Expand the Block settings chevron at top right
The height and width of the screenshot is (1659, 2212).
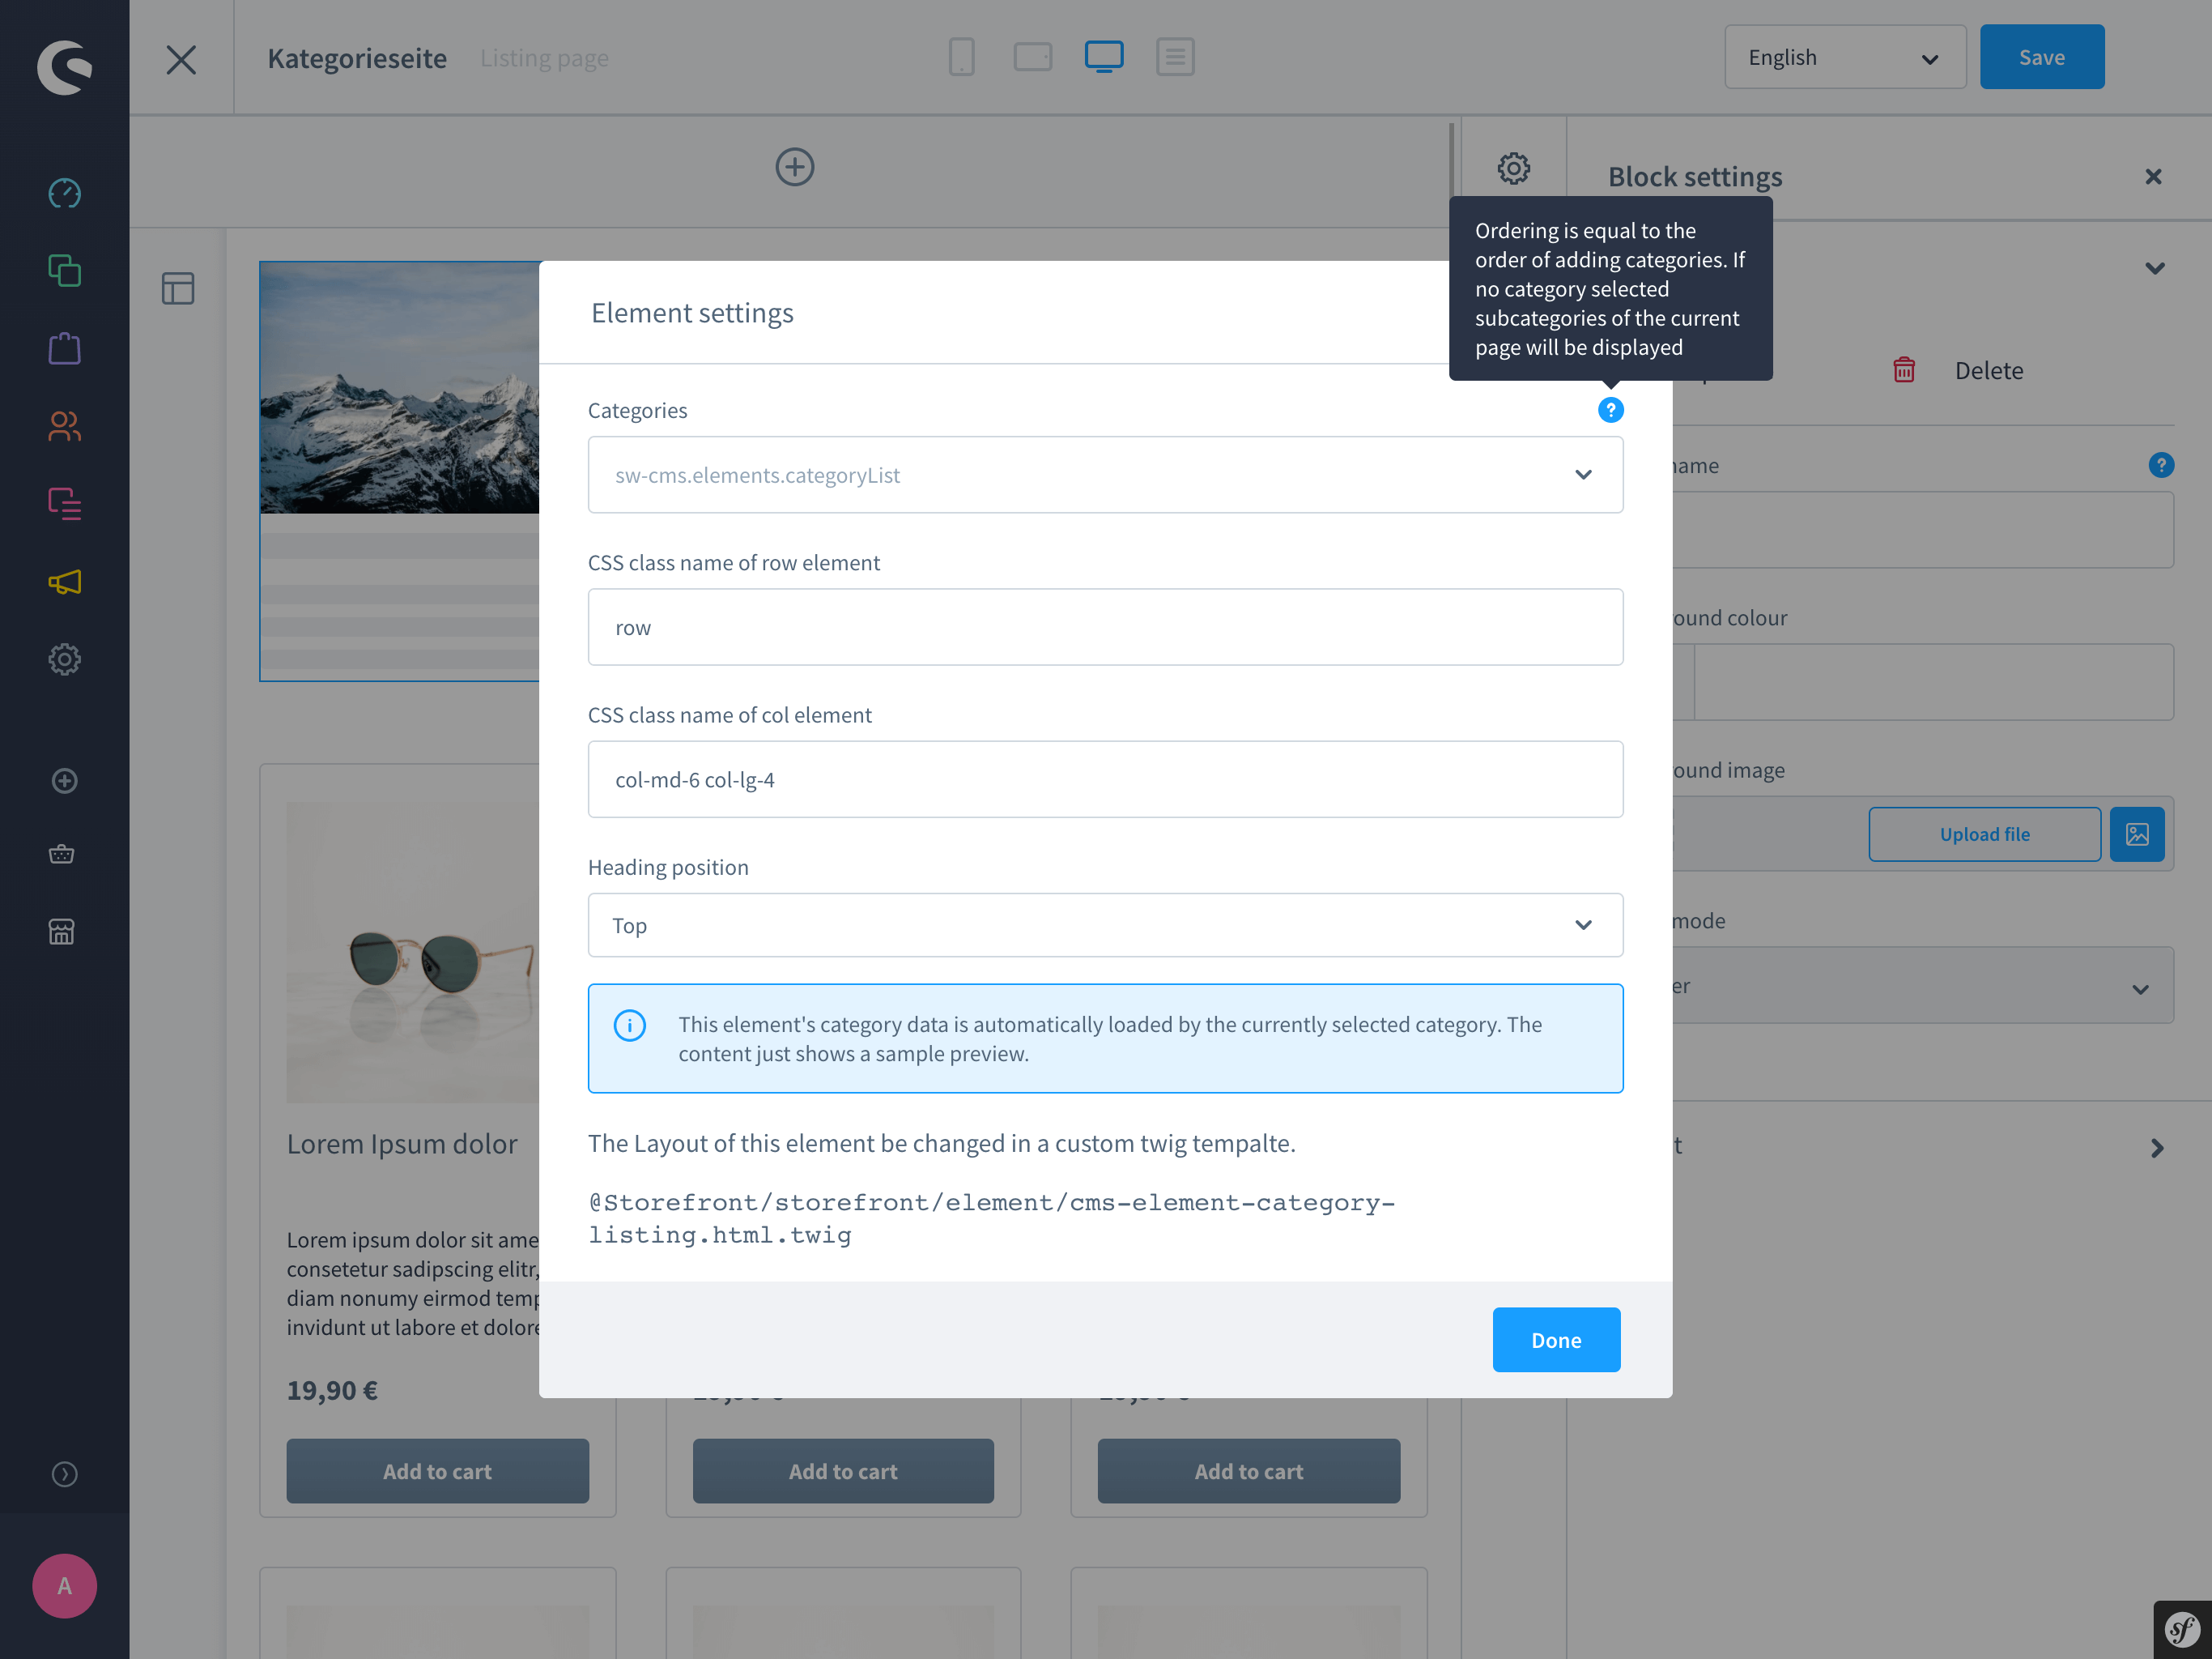2156,267
